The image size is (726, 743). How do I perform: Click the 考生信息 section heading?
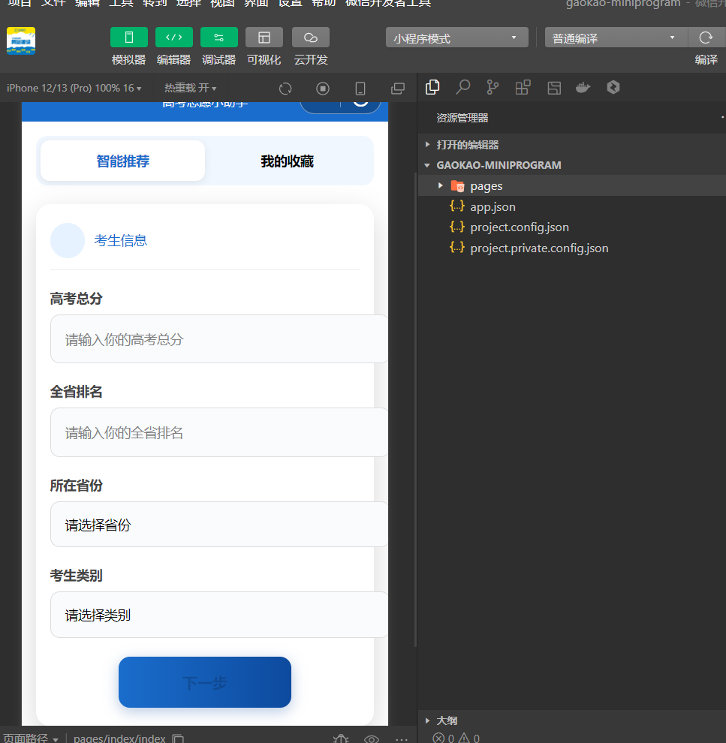[120, 240]
